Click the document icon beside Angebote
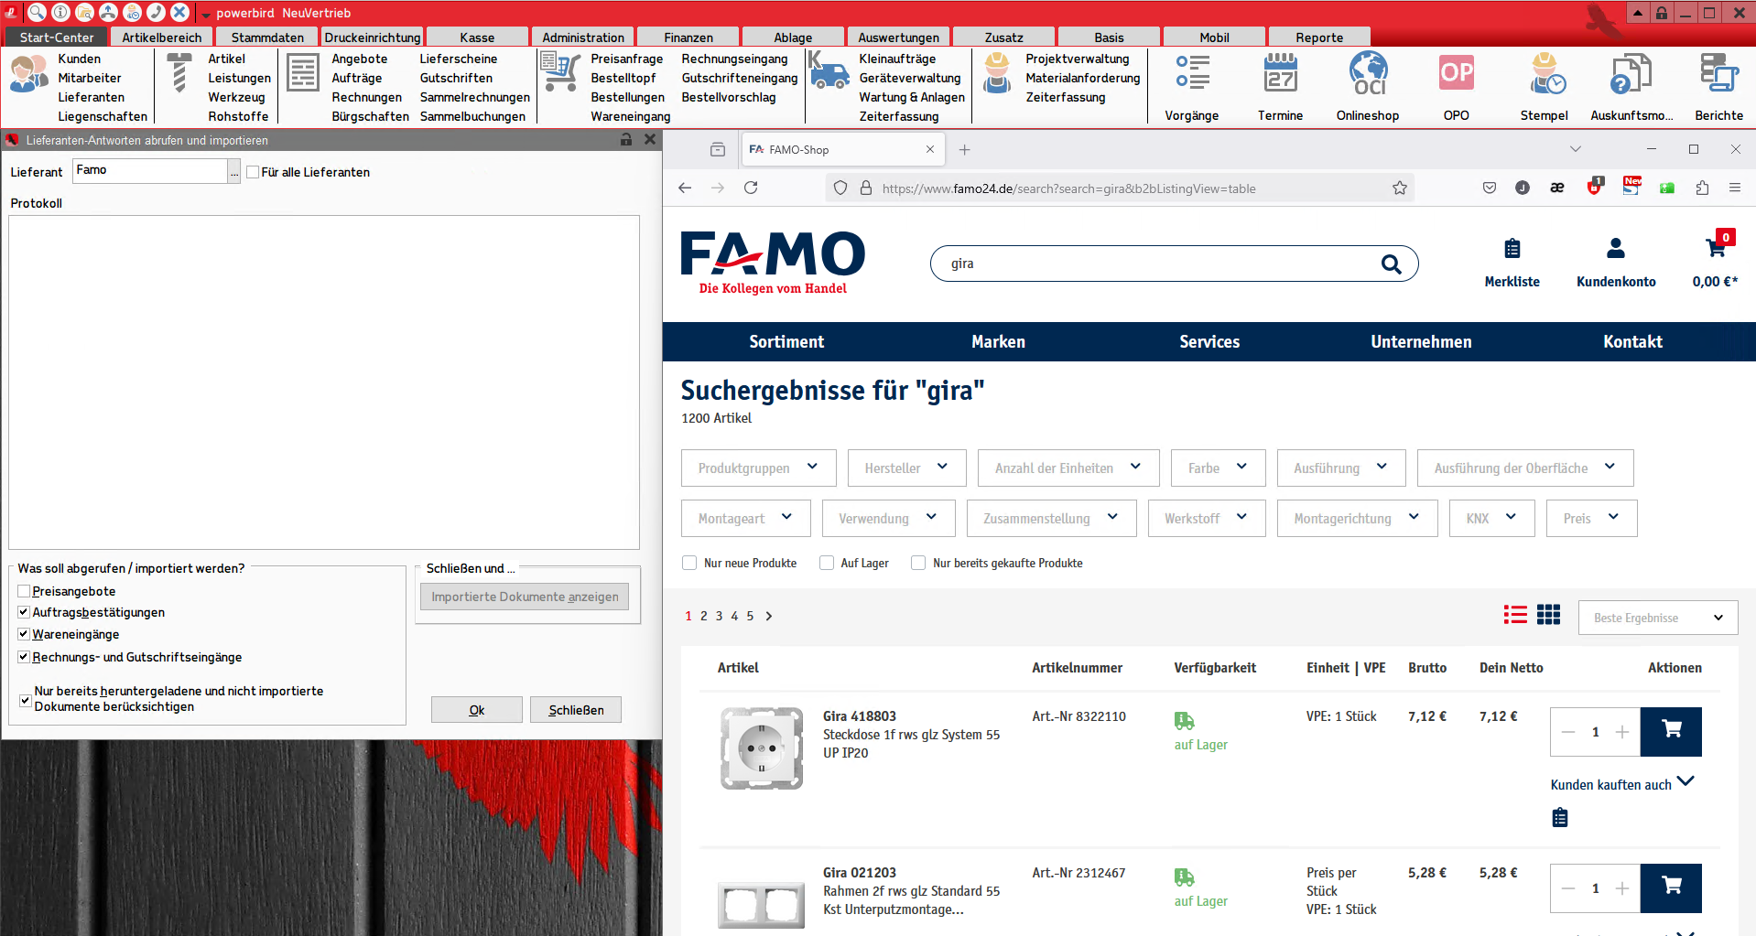 (303, 72)
